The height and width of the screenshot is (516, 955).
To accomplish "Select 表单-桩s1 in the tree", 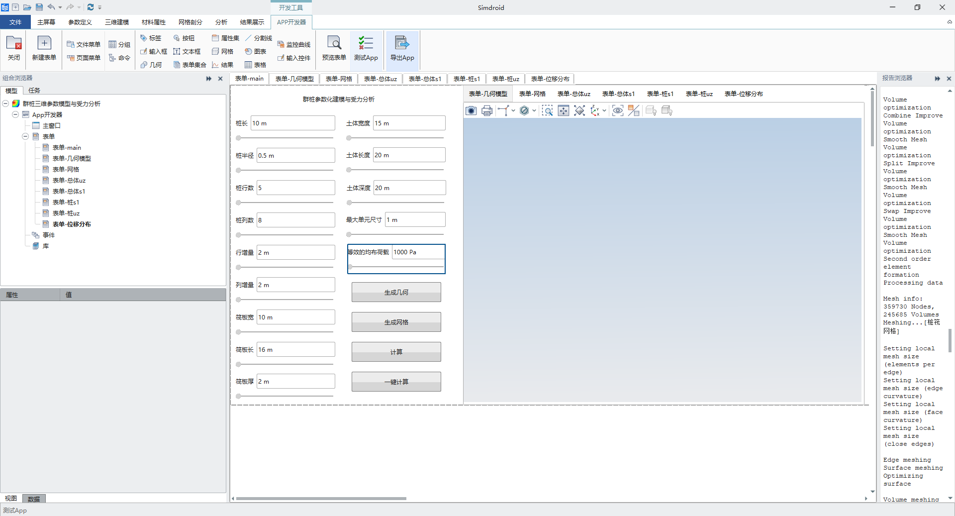I will pos(66,202).
